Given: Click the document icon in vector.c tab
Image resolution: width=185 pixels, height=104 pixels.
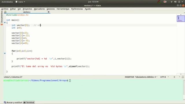Looking at the screenshot, I should (x=5, y=12).
